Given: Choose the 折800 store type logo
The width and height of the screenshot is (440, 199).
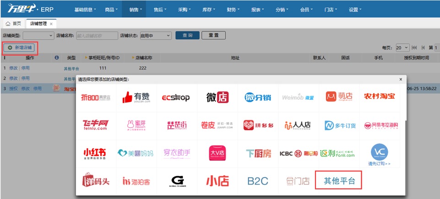Looking at the screenshot, I should [x=96, y=97].
